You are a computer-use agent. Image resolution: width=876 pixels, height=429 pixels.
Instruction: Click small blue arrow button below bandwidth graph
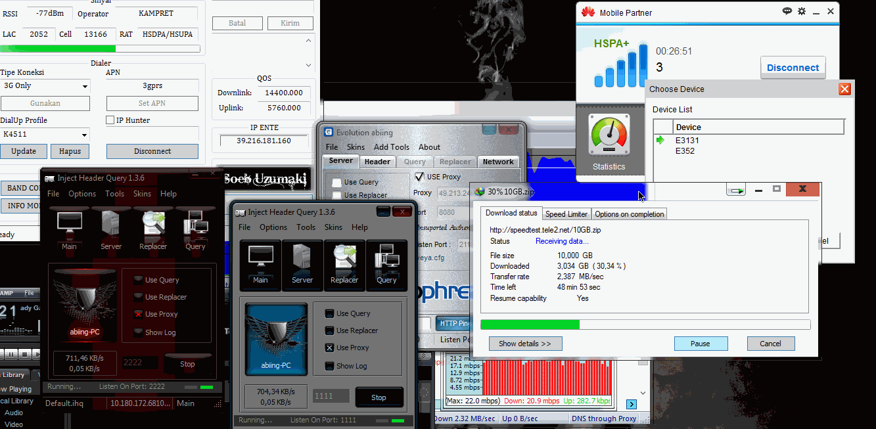pos(632,404)
